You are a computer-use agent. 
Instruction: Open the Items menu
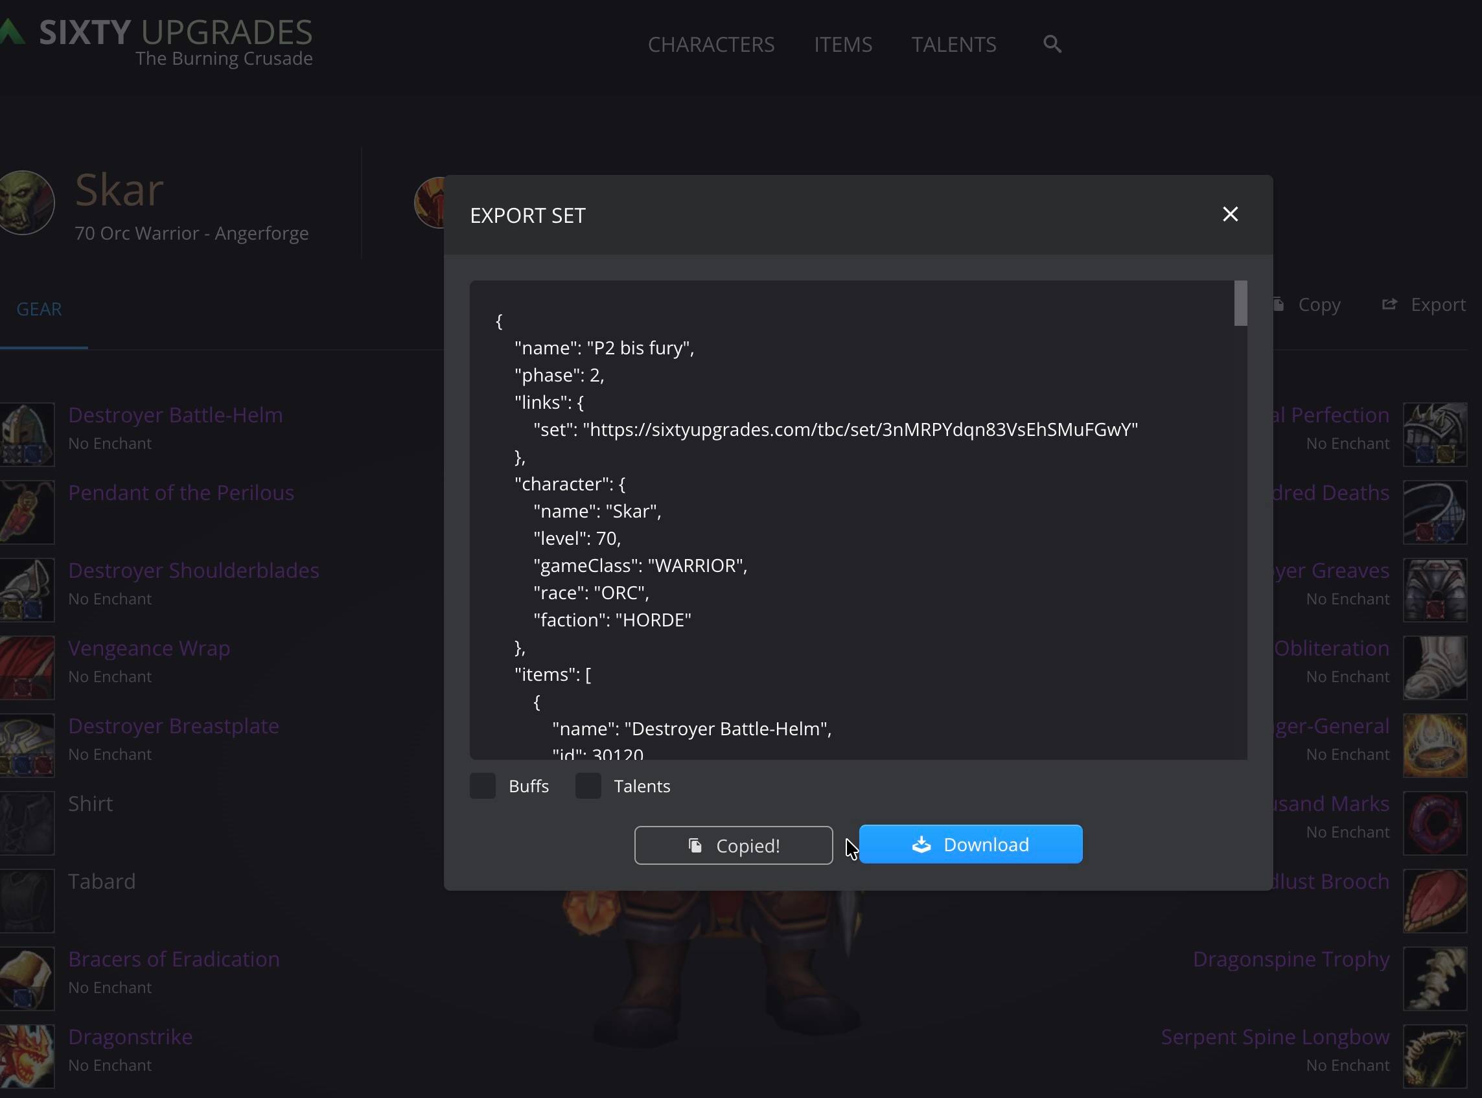coord(843,44)
